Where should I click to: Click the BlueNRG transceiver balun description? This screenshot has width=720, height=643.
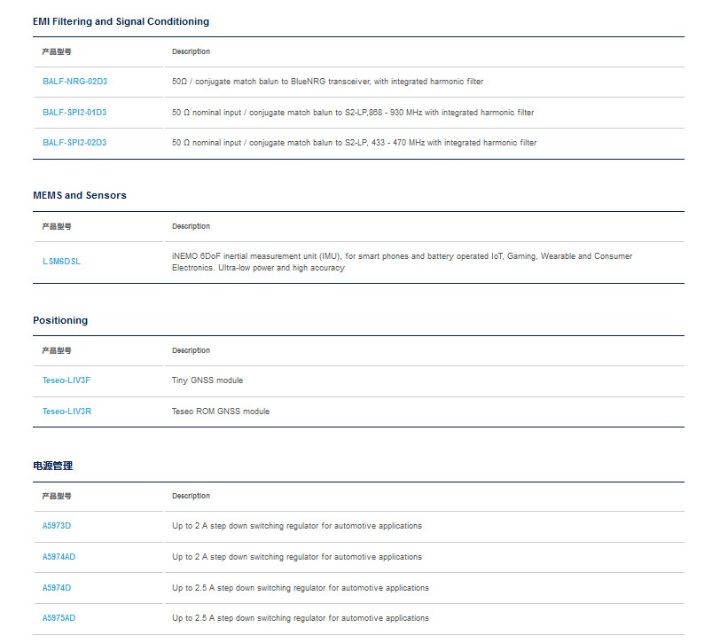[x=327, y=82]
